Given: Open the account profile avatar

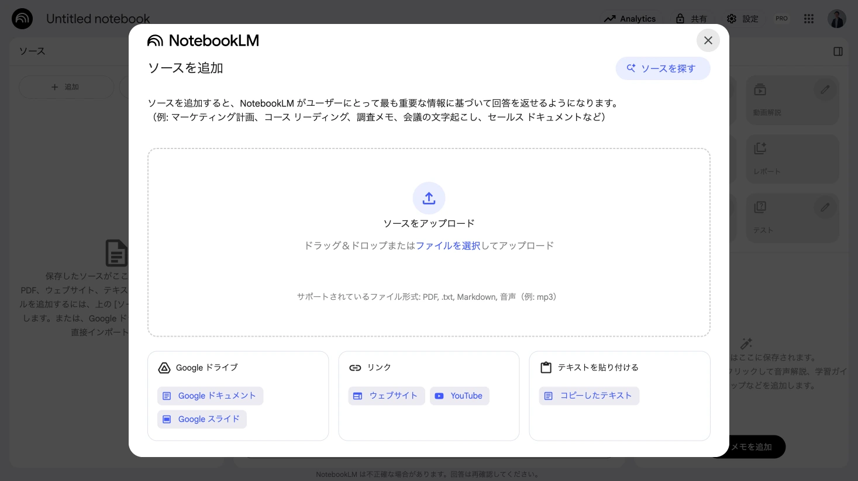Looking at the screenshot, I should click(837, 19).
